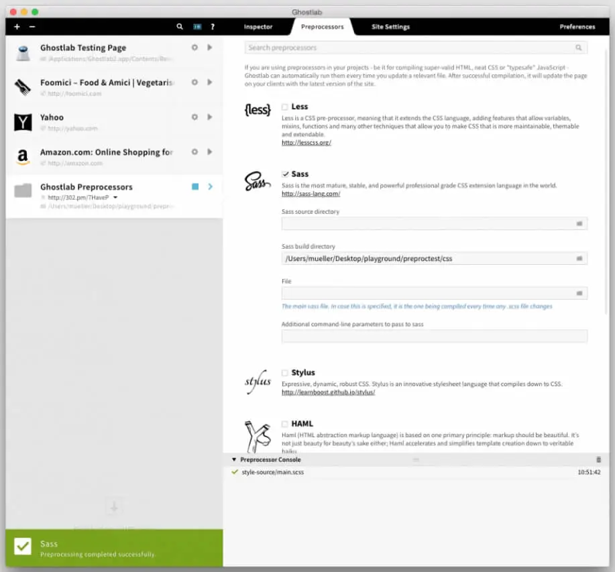Viewport: 615px width, 572px height.
Task: Open the Site Settings tab
Action: [390, 27]
